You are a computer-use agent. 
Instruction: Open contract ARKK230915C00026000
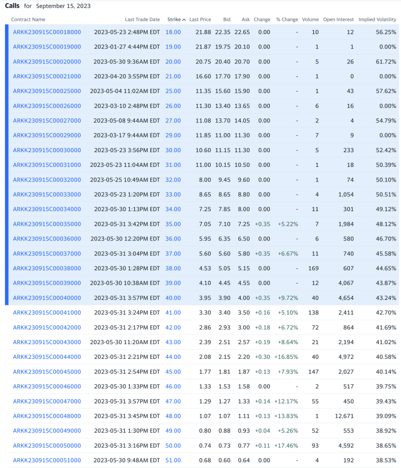47,106
